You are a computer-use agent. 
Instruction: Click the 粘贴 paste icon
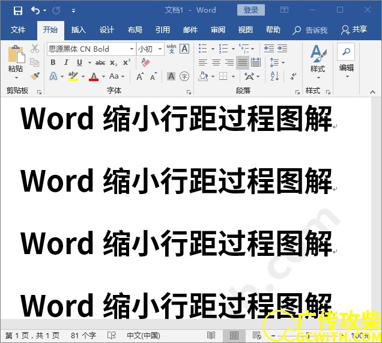(17, 54)
